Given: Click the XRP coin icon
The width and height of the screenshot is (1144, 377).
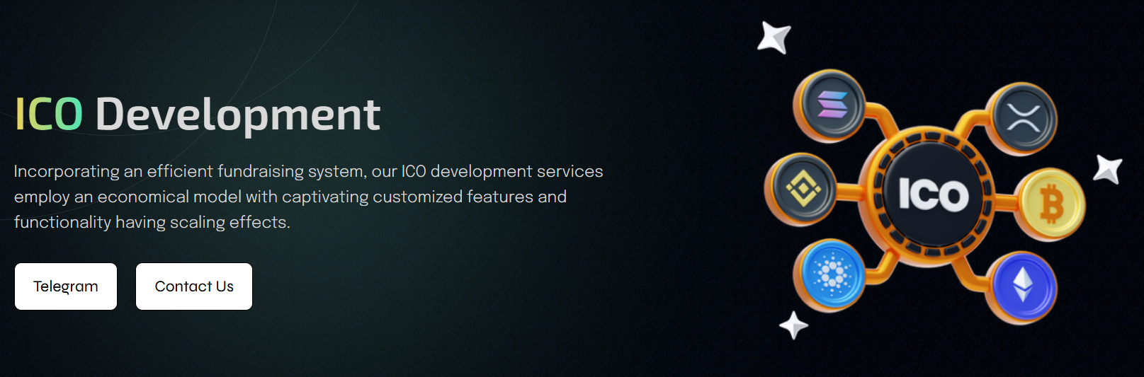Looking at the screenshot, I should click(1024, 117).
